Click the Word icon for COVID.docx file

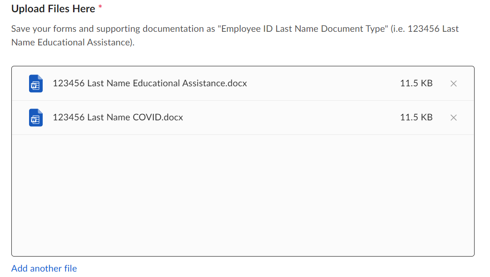[x=36, y=118]
